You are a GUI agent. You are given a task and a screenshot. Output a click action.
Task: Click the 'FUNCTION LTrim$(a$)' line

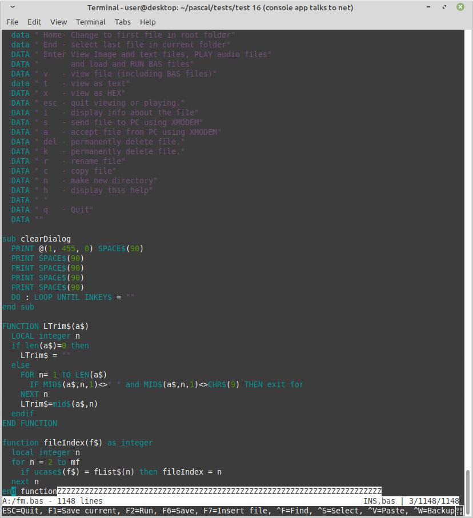point(46,326)
